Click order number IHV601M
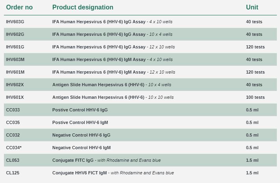This screenshot has width=280, height=183. click(15, 72)
